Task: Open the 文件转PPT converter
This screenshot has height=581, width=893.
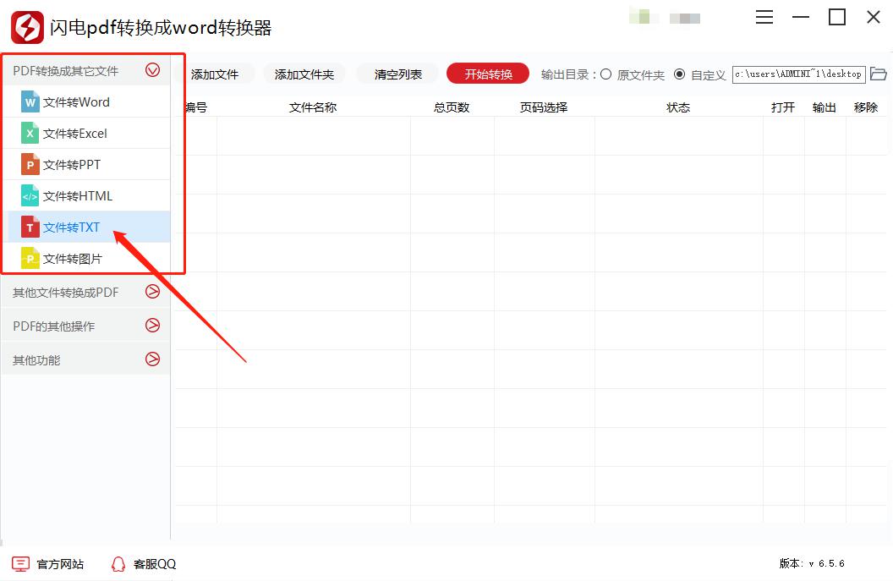Action: point(72,164)
